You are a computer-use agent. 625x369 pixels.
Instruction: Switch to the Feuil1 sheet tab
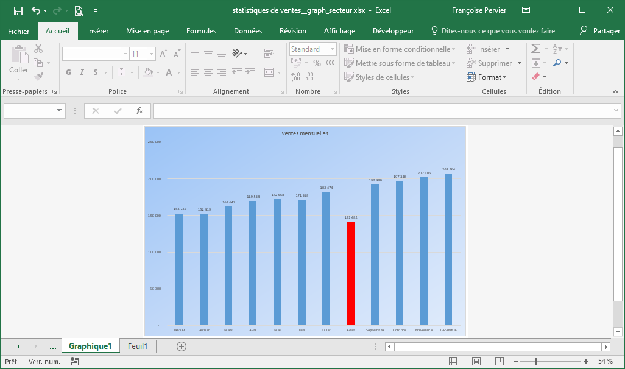coord(138,346)
